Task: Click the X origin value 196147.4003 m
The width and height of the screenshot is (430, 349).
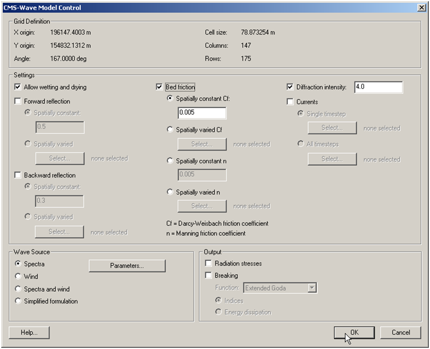Action: coord(71,33)
